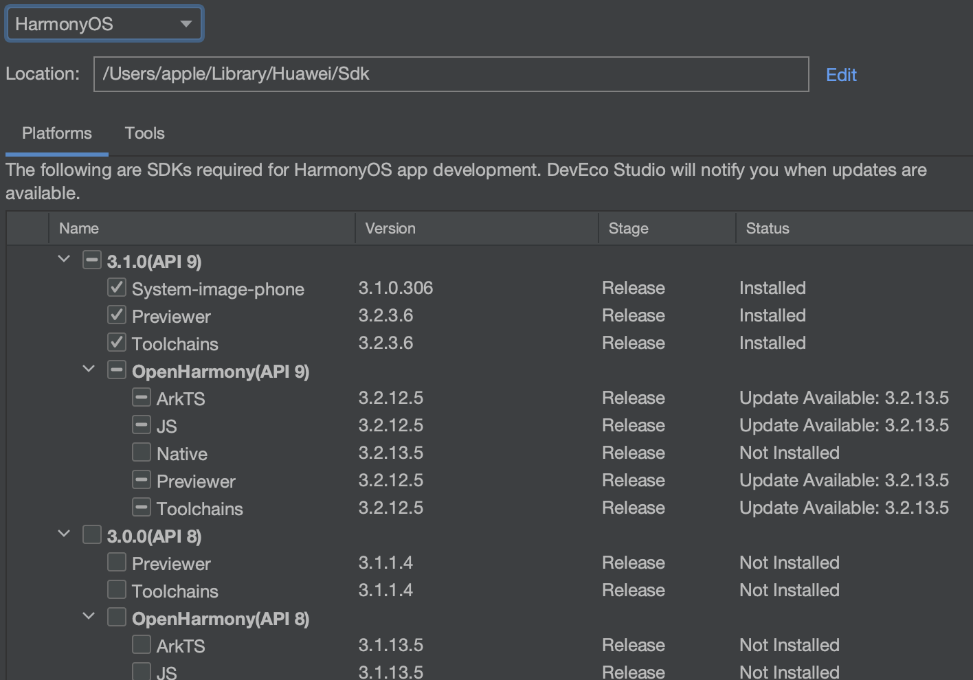Check the Native 3.2.13.5 checkbox

(x=142, y=452)
